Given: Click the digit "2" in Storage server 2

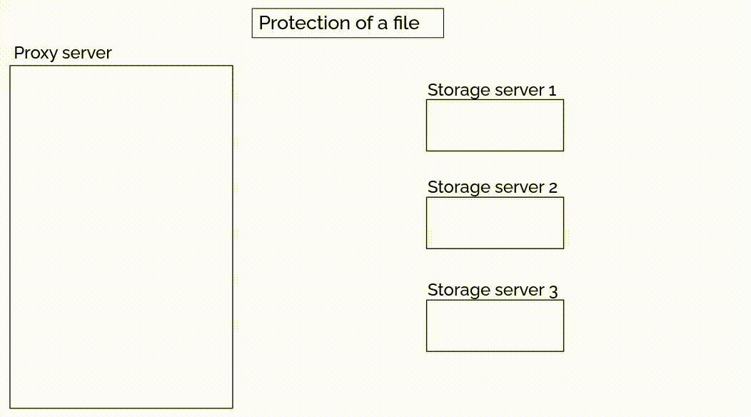Looking at the screenshot, I should click(553, 188).
